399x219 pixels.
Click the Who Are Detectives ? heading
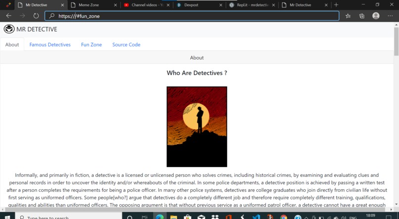click(197, 73)
